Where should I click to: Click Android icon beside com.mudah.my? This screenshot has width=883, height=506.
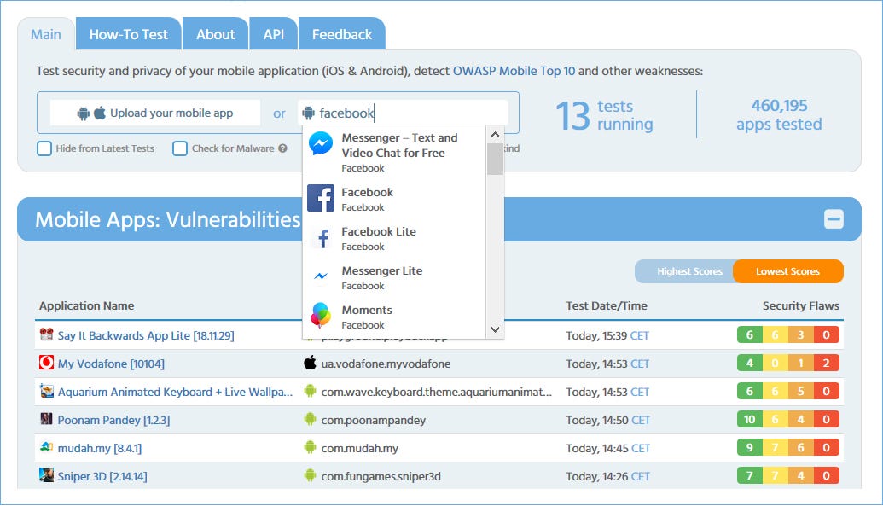point(310,447)
